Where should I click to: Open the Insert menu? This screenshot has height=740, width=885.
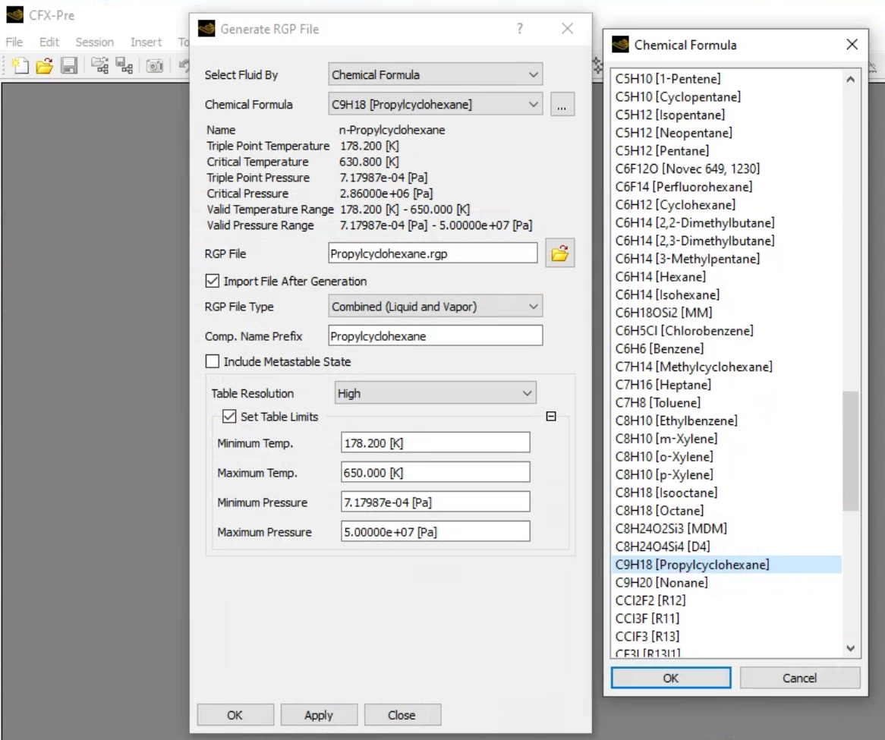pyautogui.click(x=146, y=42)
